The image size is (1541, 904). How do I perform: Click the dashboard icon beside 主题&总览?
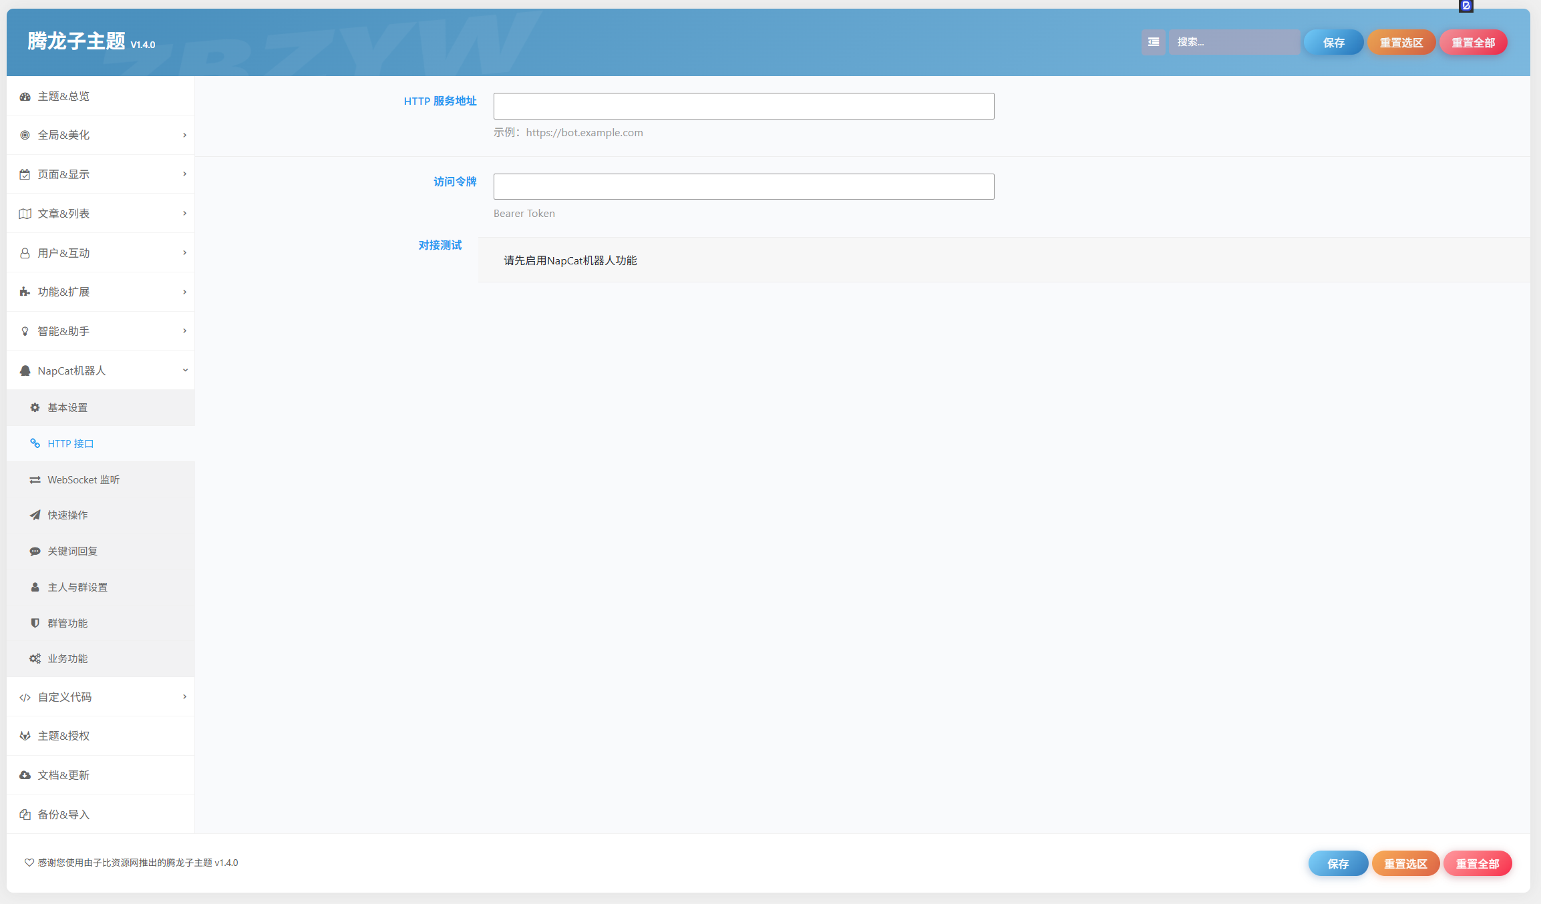25,97
